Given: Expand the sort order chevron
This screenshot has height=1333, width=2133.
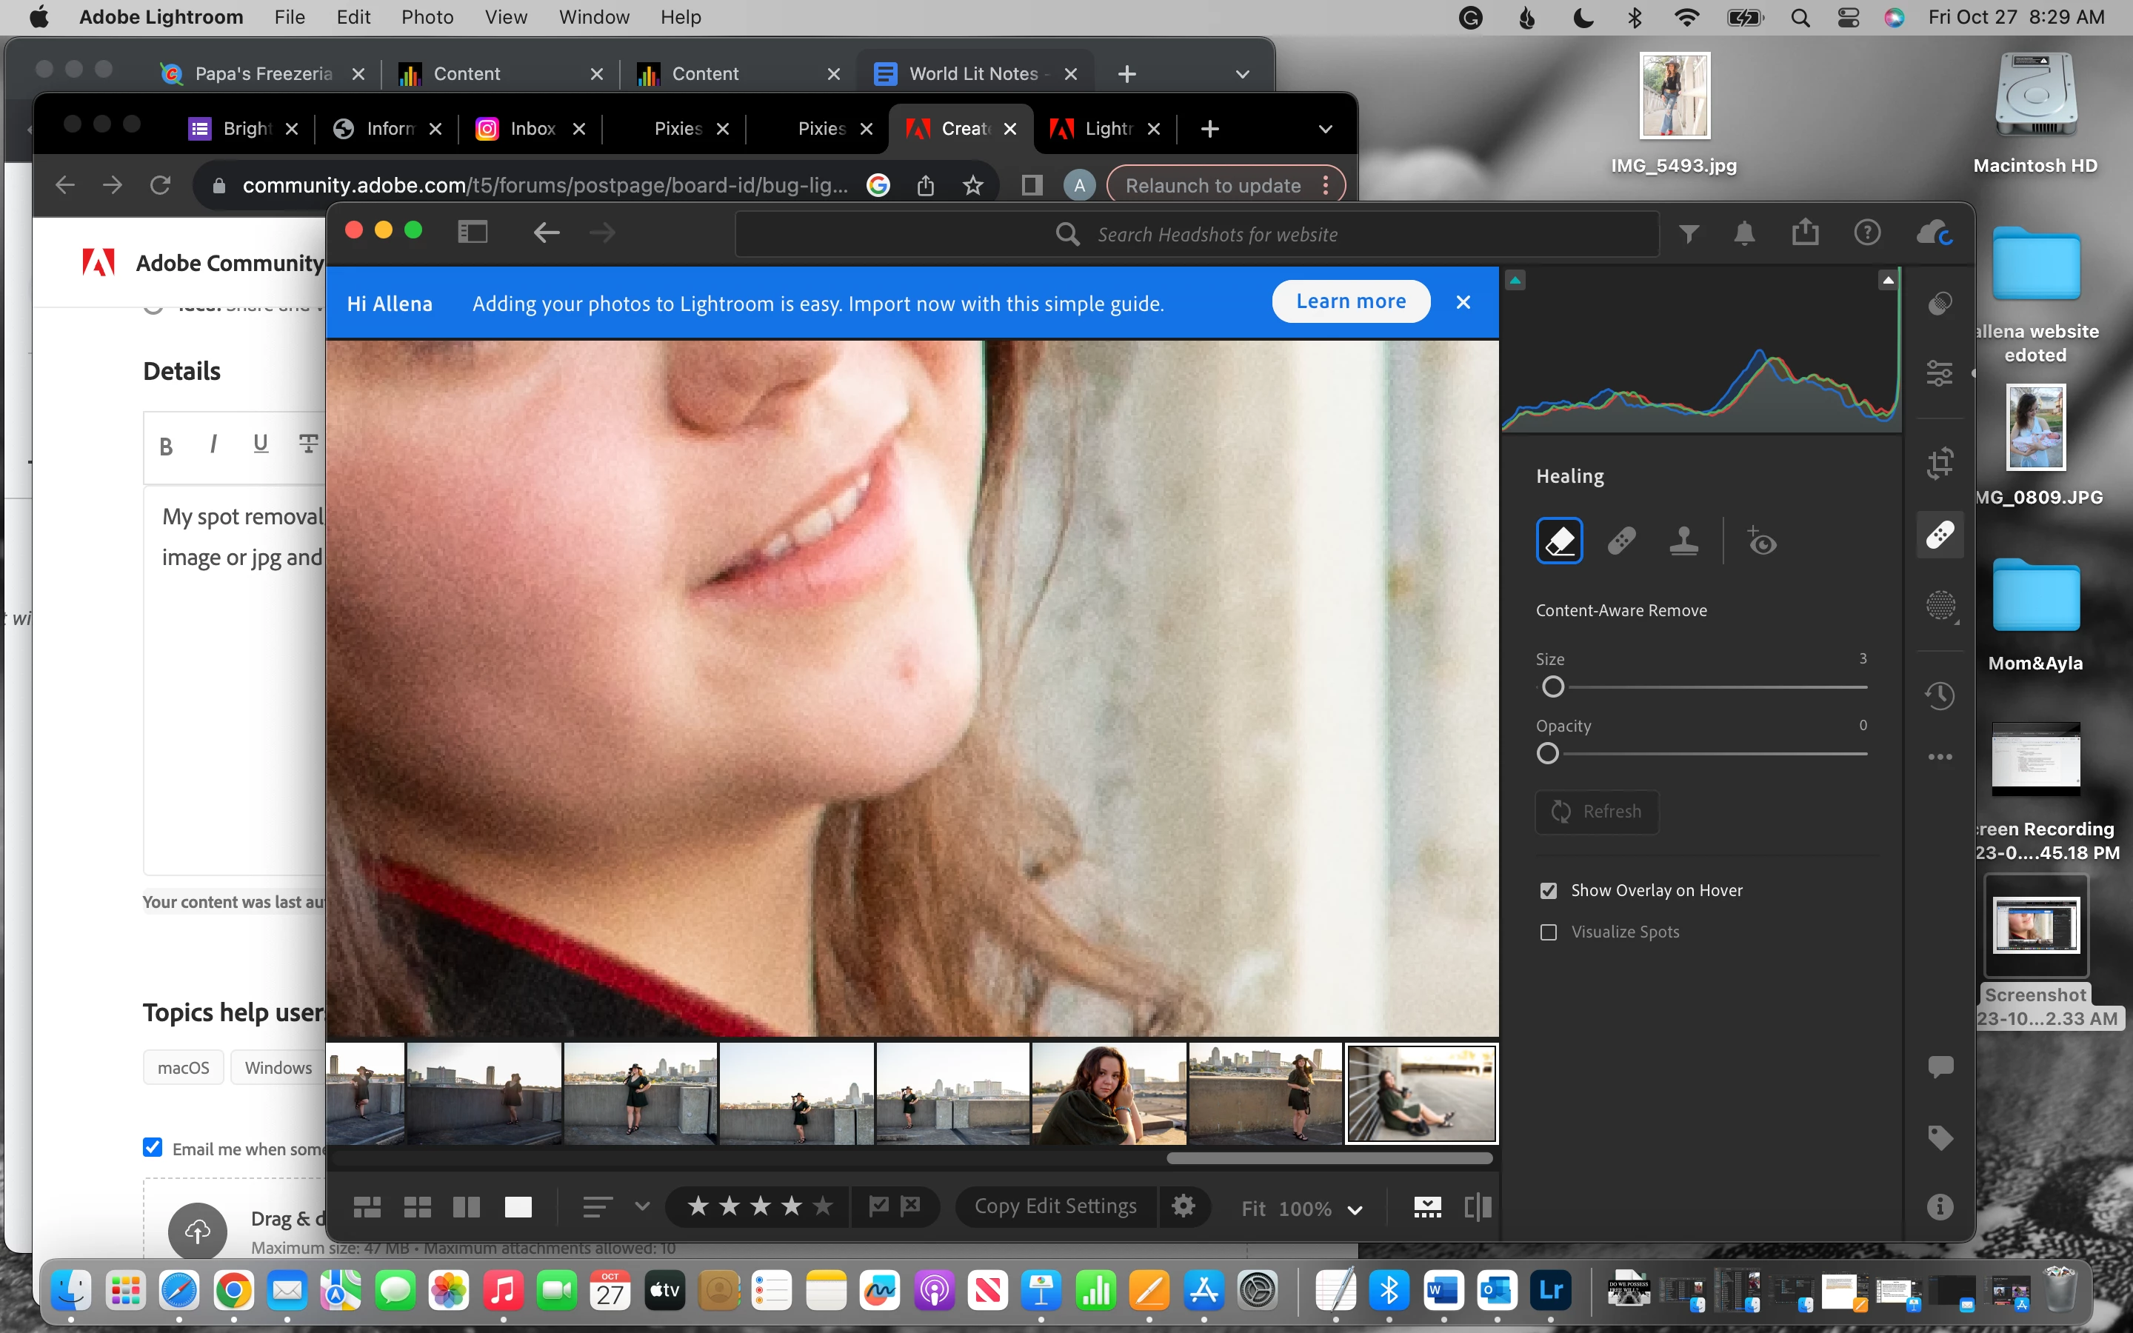Looking at the screenshot, I should coord(643,1206).
